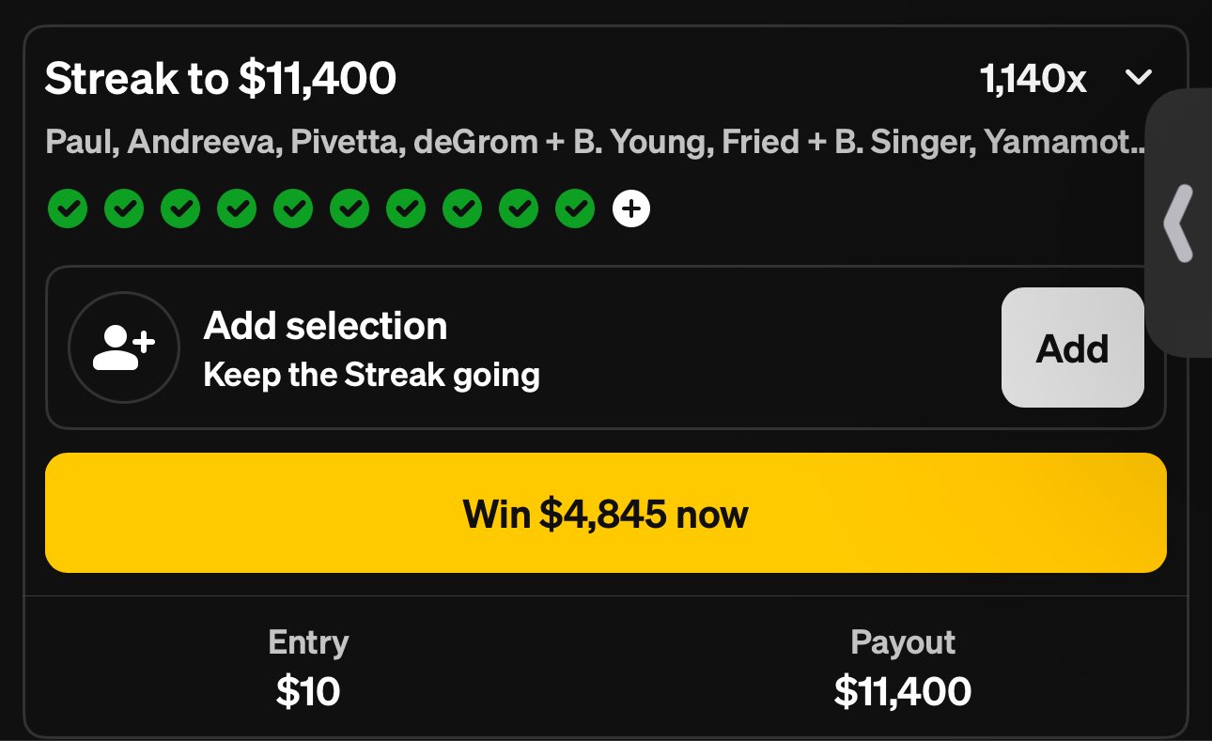Click the 1,140x multiplier label
This screenshot has width=1212, height=741.
coord(1033,80)
